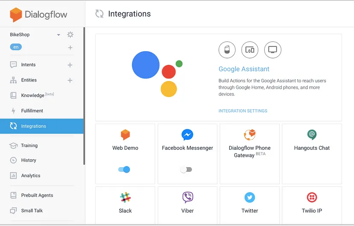The image size is (354, 226).
Task: Enable the Facebook Messenger toggle
Action: pos(186,170)
